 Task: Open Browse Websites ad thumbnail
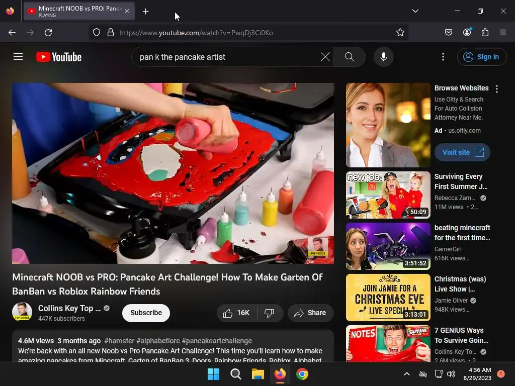[x=388, y=125]
